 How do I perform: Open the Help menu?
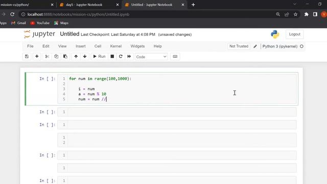pyautogui.click(x=158, y=47)
